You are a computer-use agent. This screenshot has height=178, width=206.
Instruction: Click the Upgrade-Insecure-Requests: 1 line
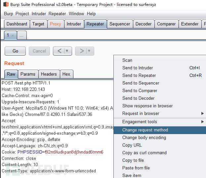pyautogui.click(x=30, y=102)
